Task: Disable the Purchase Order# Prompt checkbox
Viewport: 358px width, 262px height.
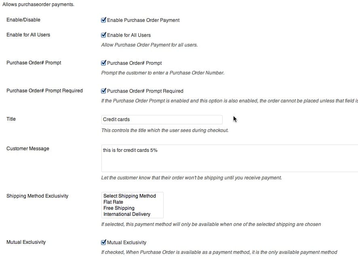Action: 103,63
